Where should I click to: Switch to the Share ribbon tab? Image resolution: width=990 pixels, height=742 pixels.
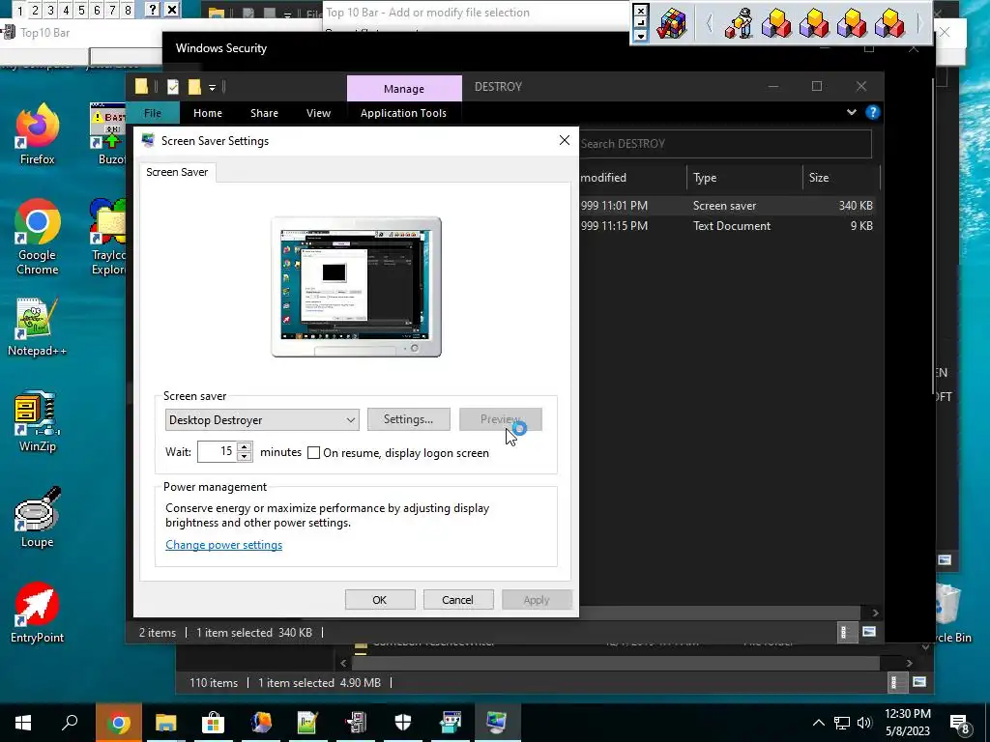tap(264, 113)
